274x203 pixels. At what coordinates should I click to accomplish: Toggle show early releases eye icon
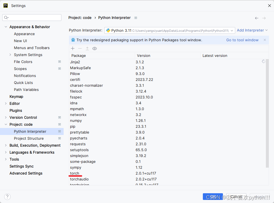[95, 49]
